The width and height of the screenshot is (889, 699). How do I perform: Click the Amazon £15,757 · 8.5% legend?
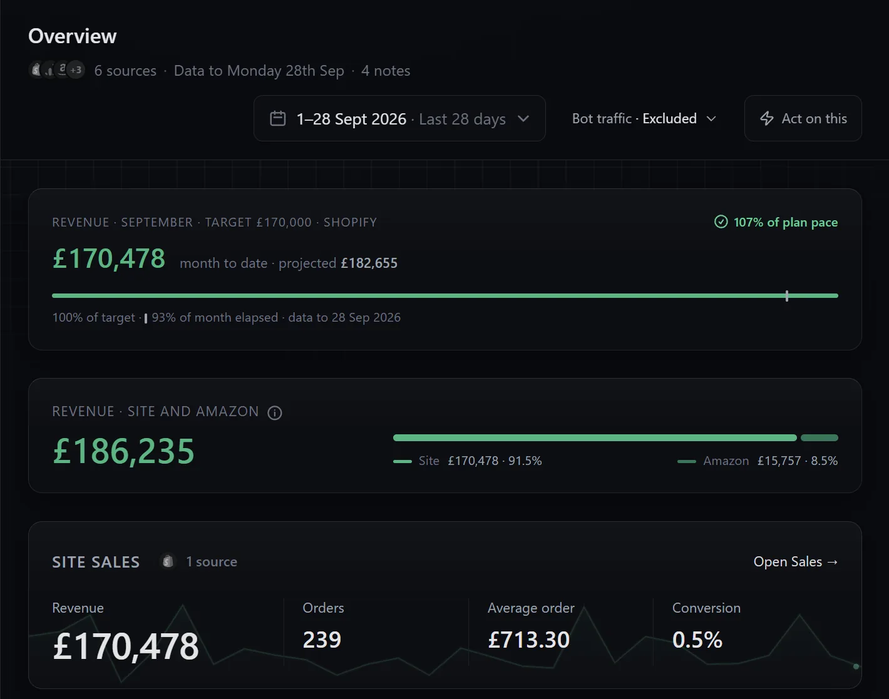(x=758, y=461)
